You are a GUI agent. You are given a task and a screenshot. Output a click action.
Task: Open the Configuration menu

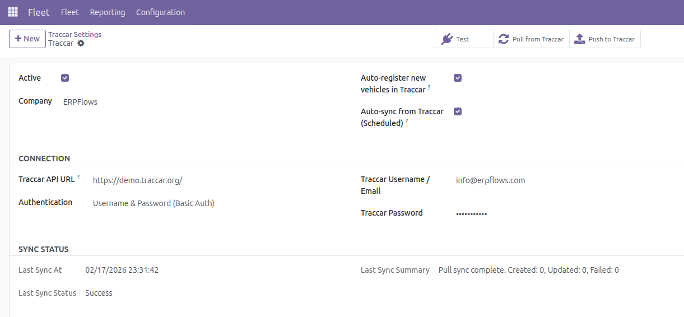click(160, 12)
